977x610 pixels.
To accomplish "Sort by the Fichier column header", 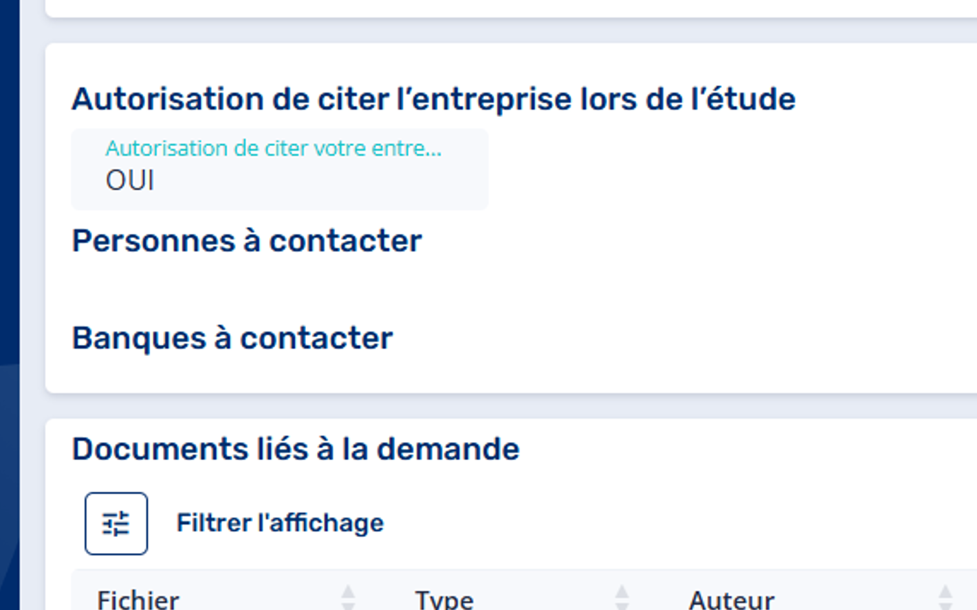I will pos(138,600).
